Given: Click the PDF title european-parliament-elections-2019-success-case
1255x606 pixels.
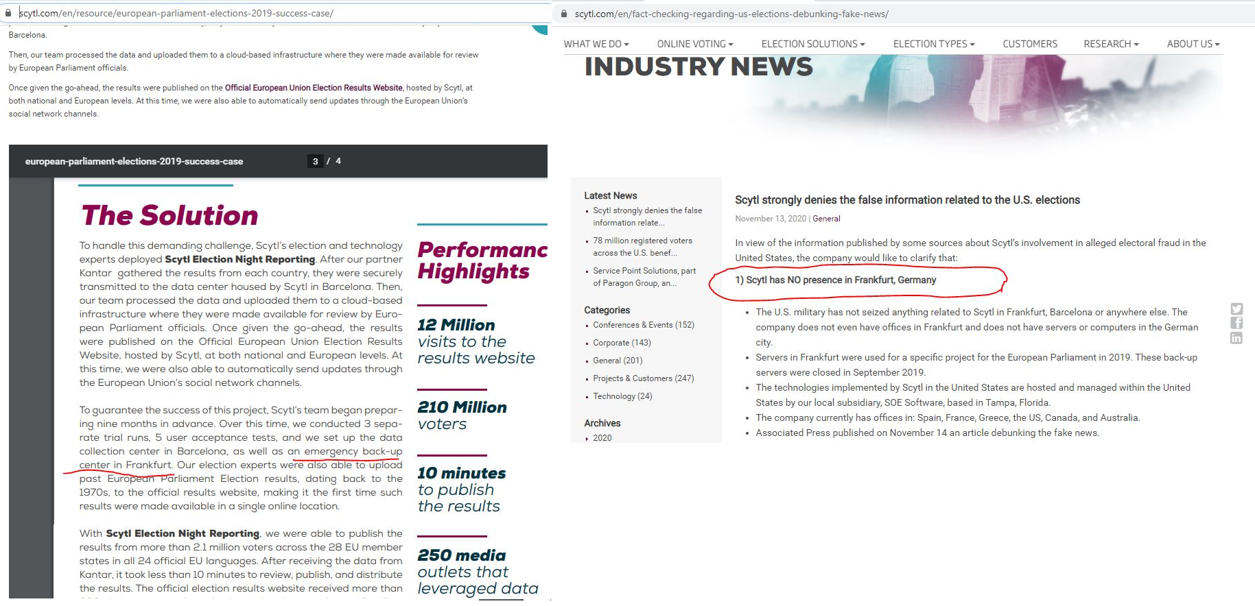Looking at the screenshot, I should (x=134, y=162).
